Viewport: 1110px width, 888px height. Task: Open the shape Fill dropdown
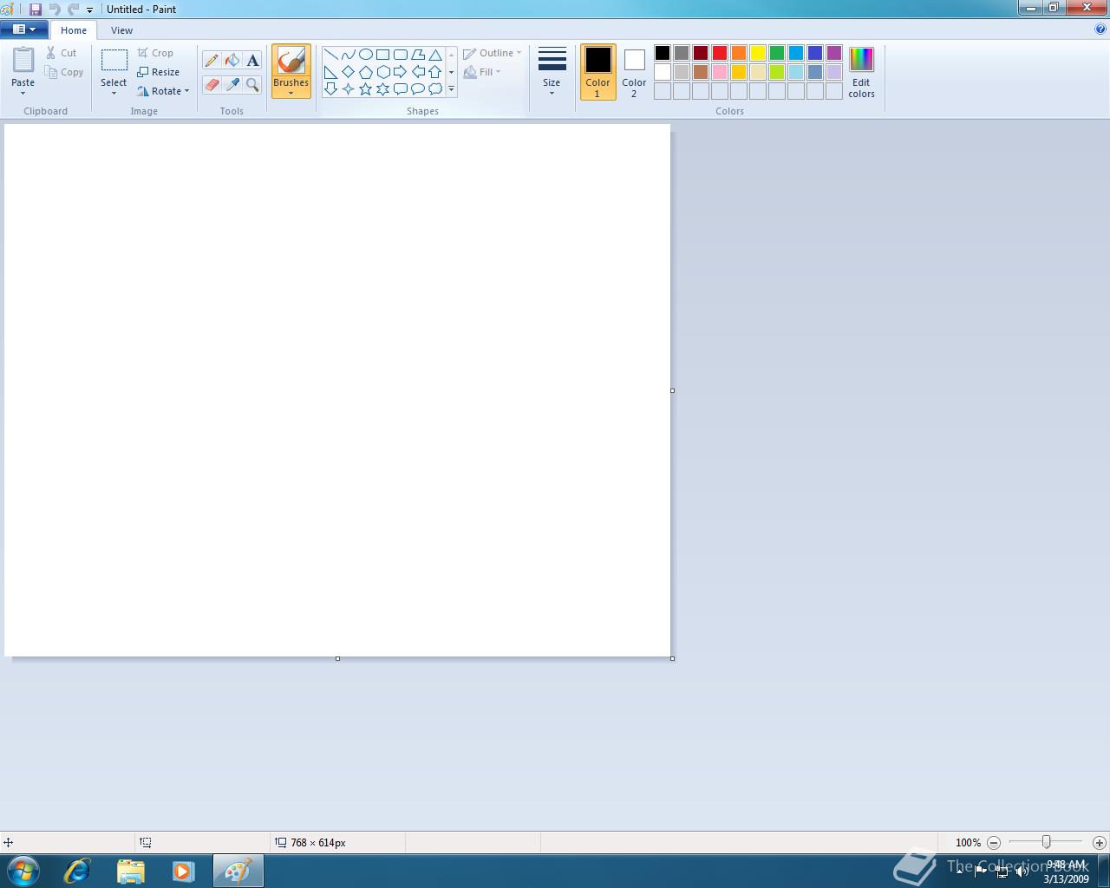482,72
